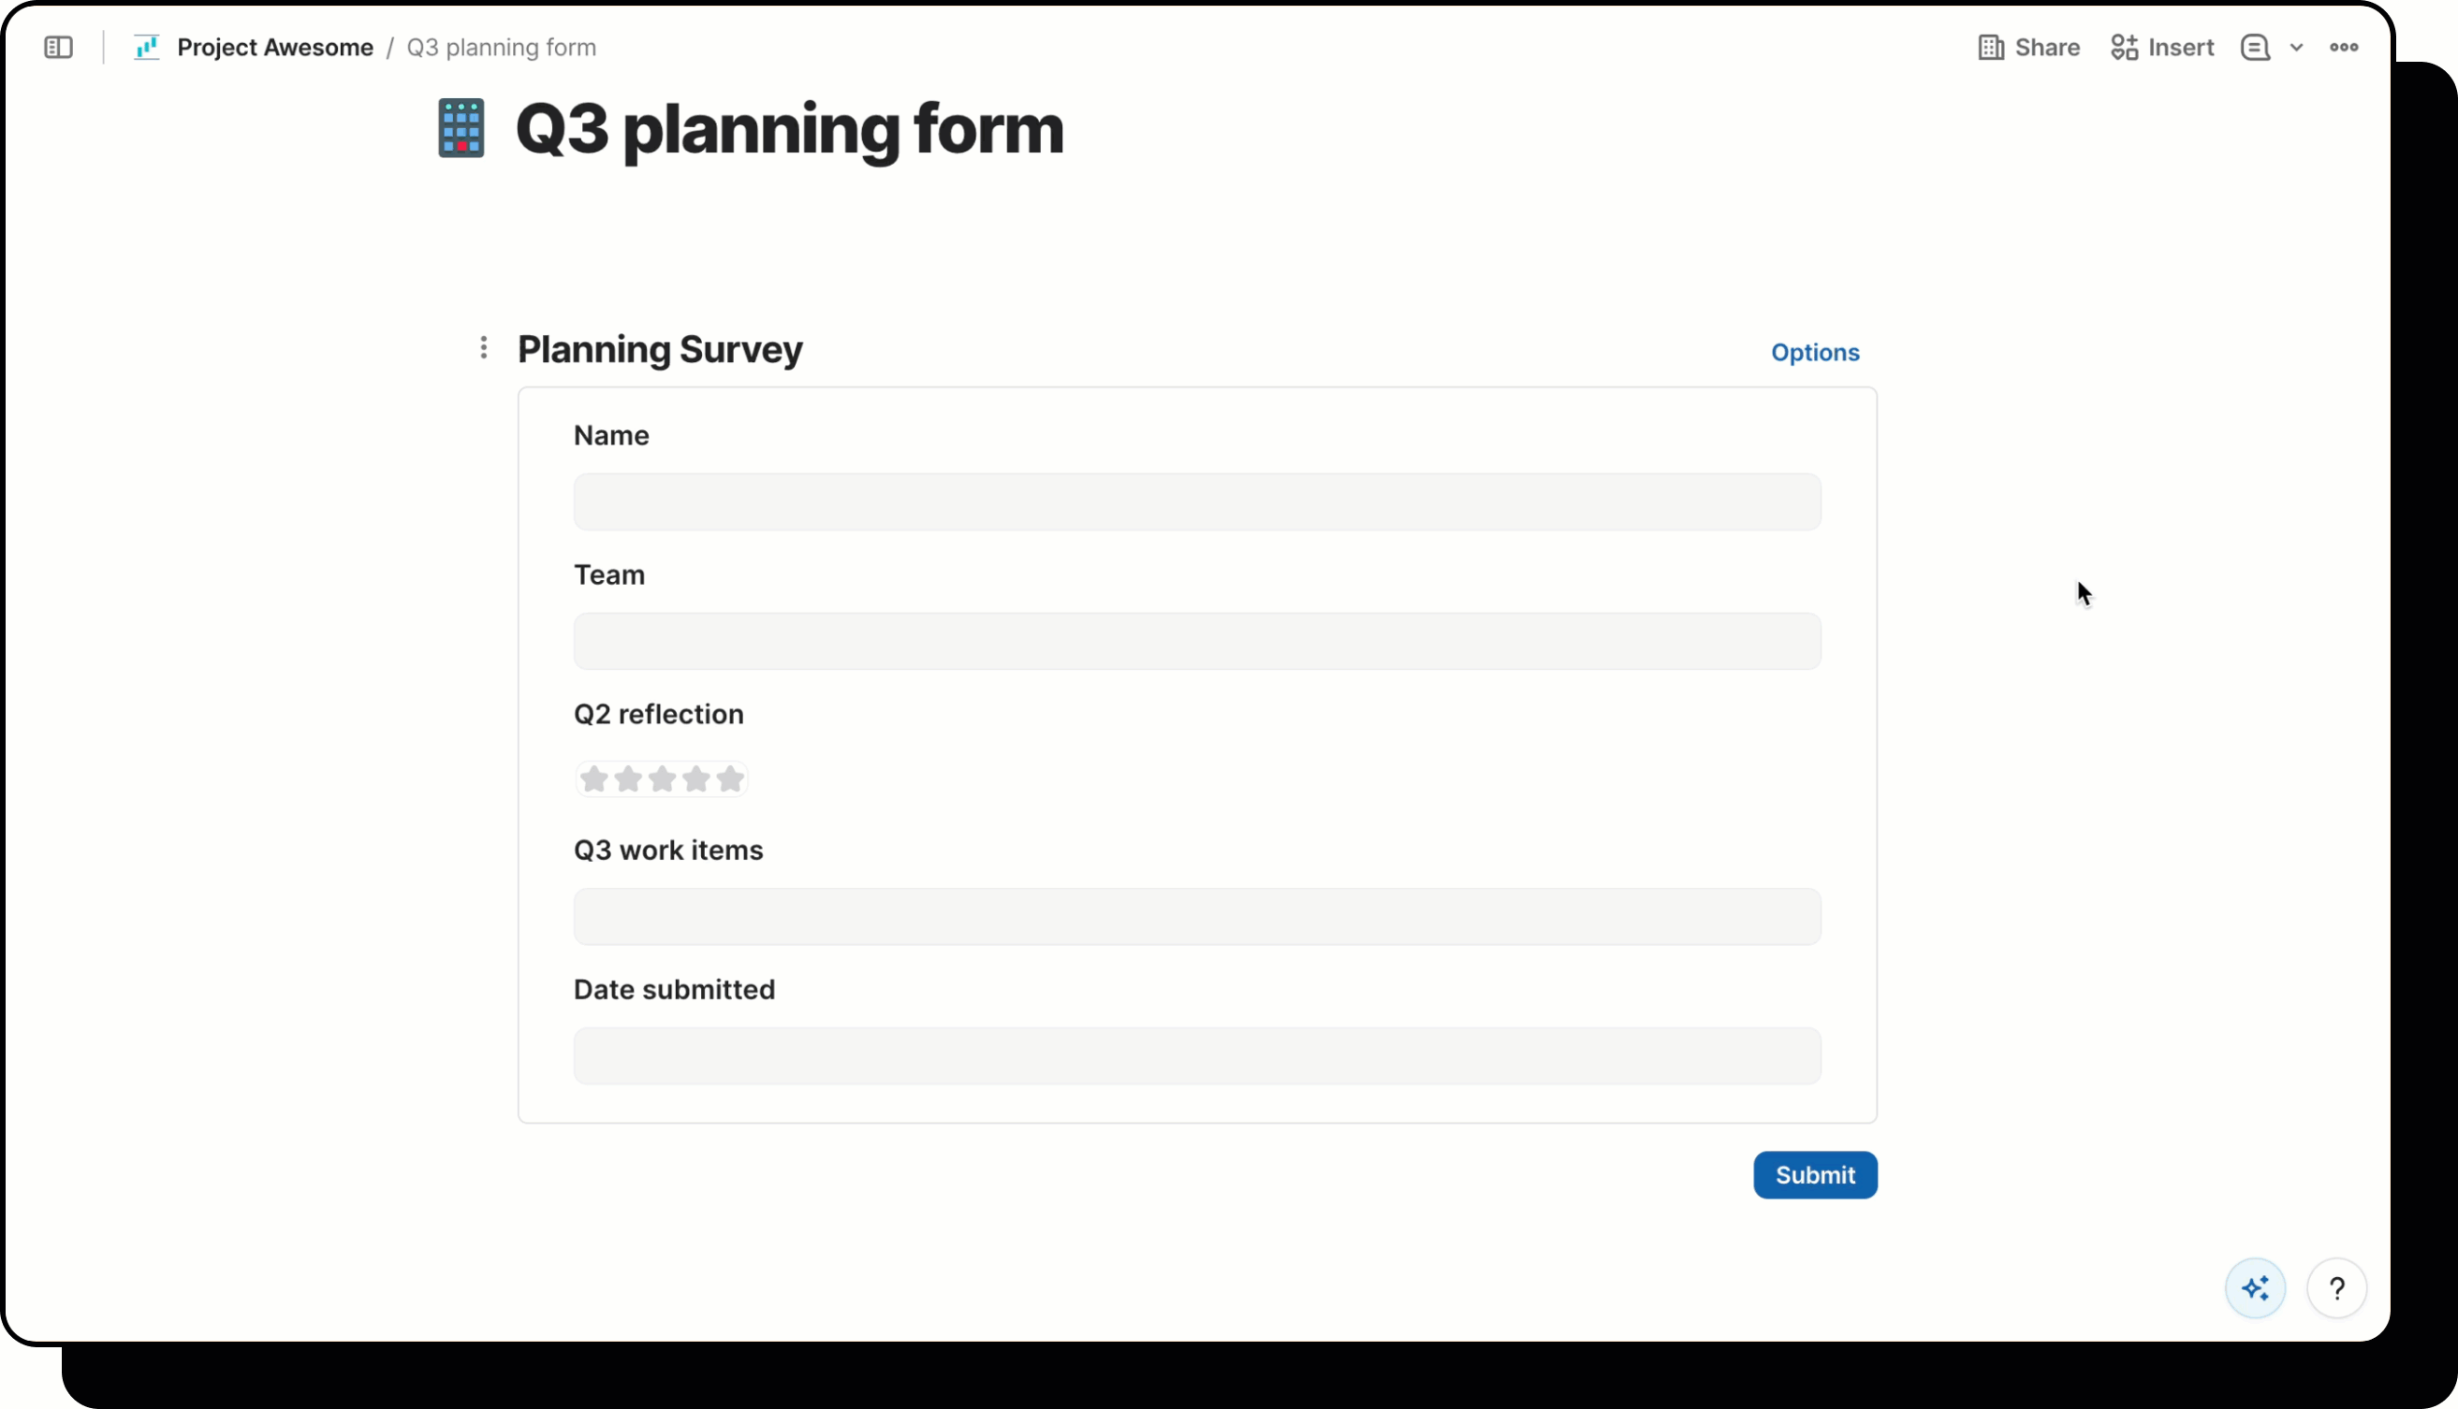Expand the chevron next to comments
The height and width of the screenshot is (1409, 2458).
coord(2296,48)
